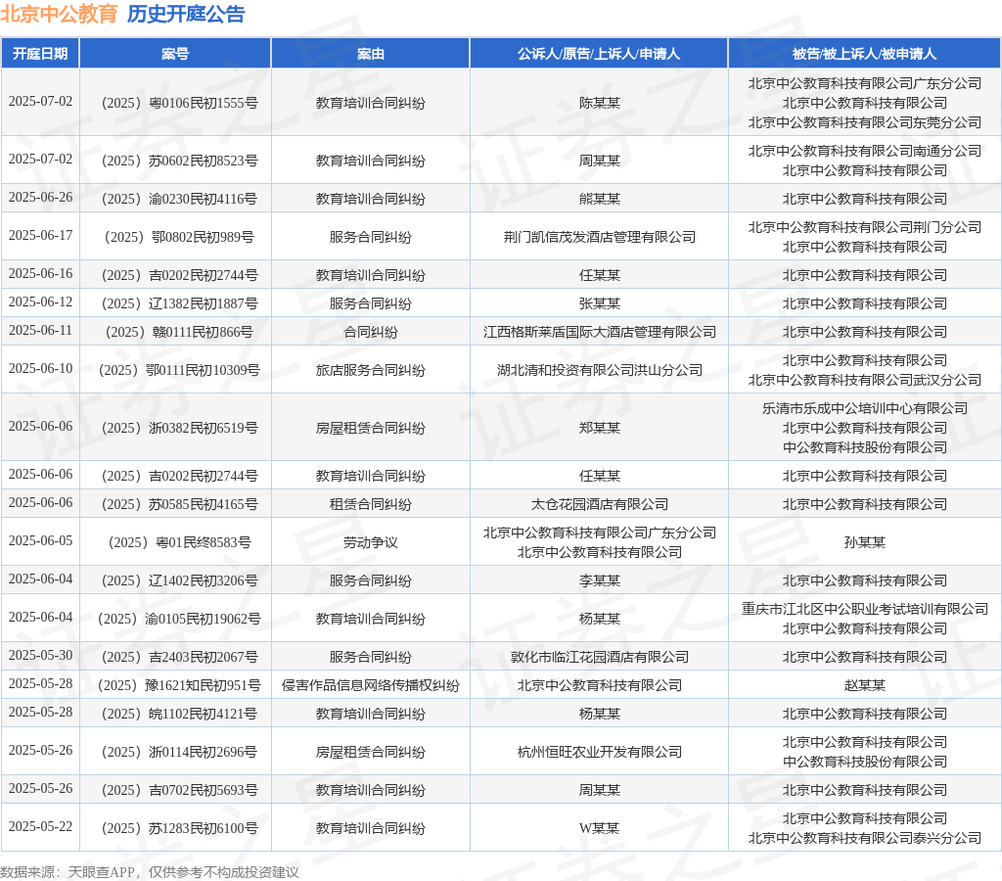
Task: Select case number (2025)豫1621知民初951号
Action: coord(180,685)
